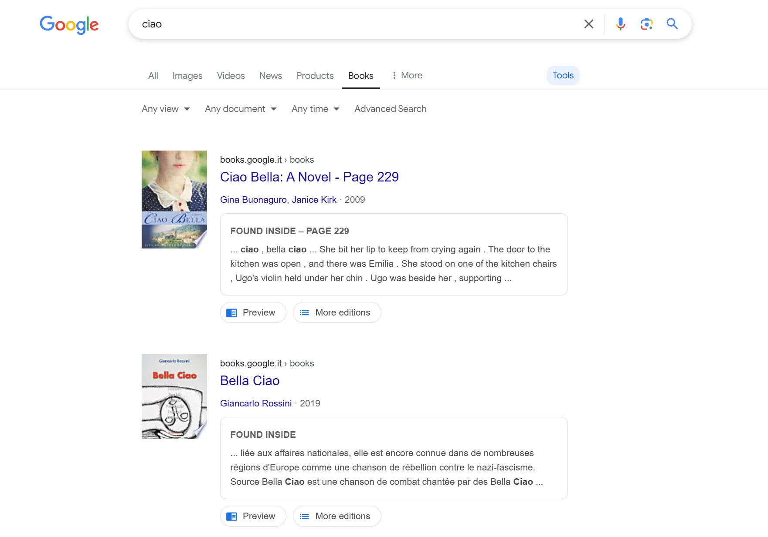The image size is (768, 537).
Task: Click the Google logo to go home
Action: tap(69, 25)
